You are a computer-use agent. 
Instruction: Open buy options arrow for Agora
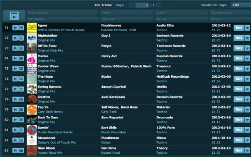pos(247,28)
